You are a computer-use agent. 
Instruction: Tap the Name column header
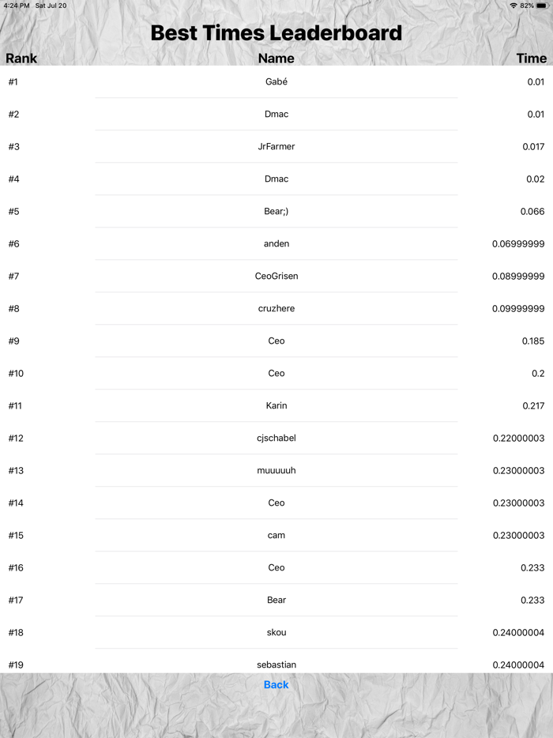tap(276, 58)
